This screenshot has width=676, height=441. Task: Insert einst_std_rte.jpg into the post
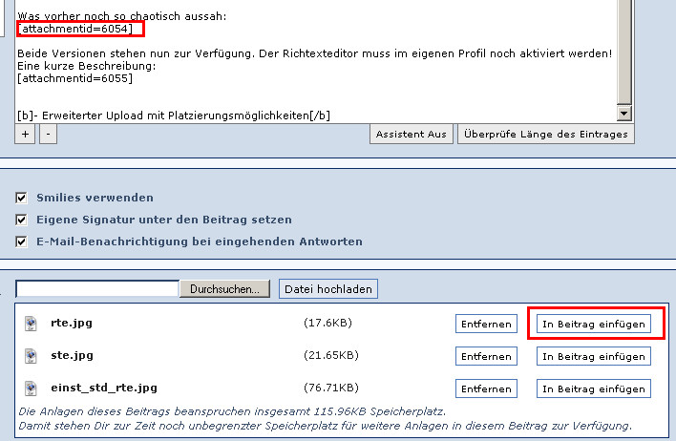(x=594, y=388)
